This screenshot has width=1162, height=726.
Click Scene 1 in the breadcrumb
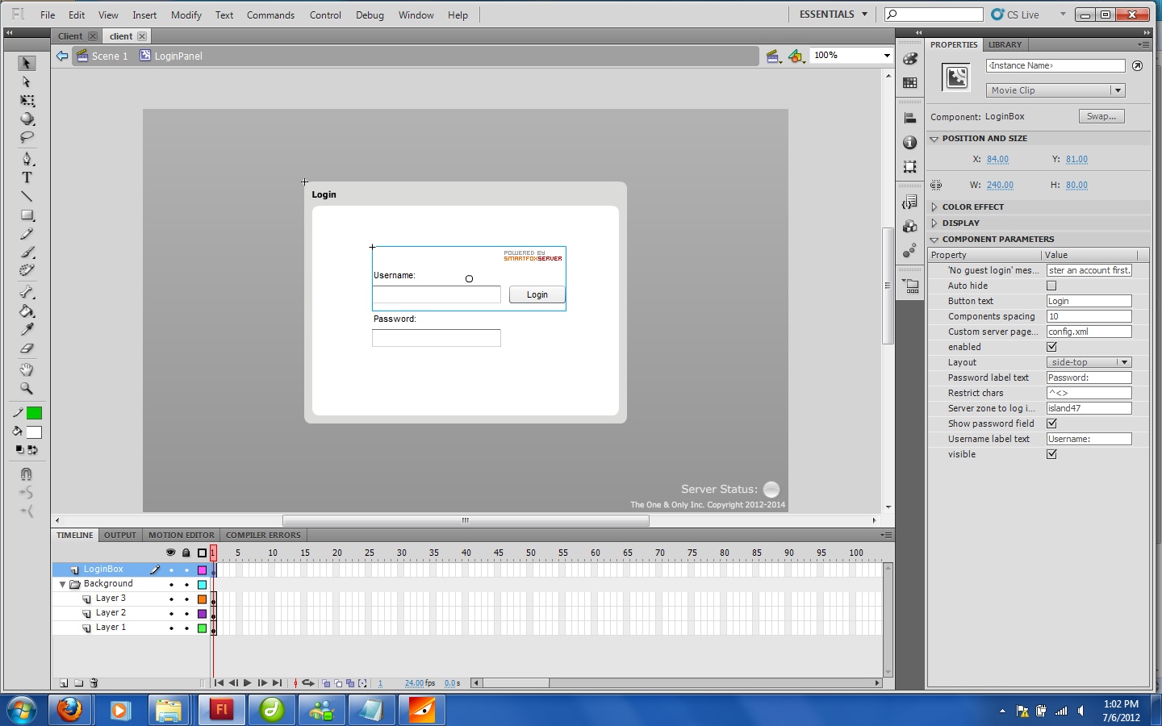(x=109, y=56)
